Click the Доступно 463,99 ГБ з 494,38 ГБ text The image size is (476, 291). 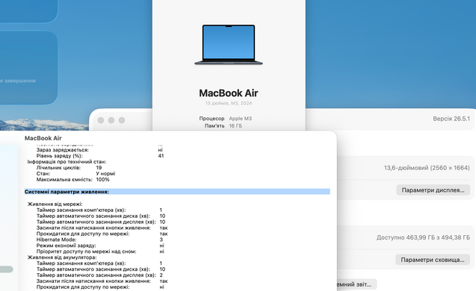(x=423, y=237)
